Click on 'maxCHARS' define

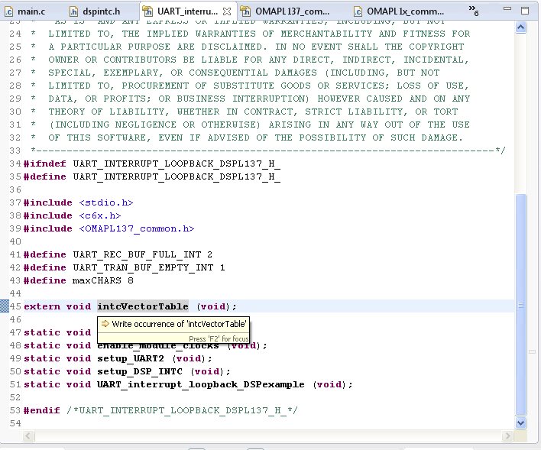tap(97, 280)
